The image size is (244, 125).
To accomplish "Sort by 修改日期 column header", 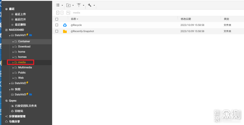I will click(186, 19).
